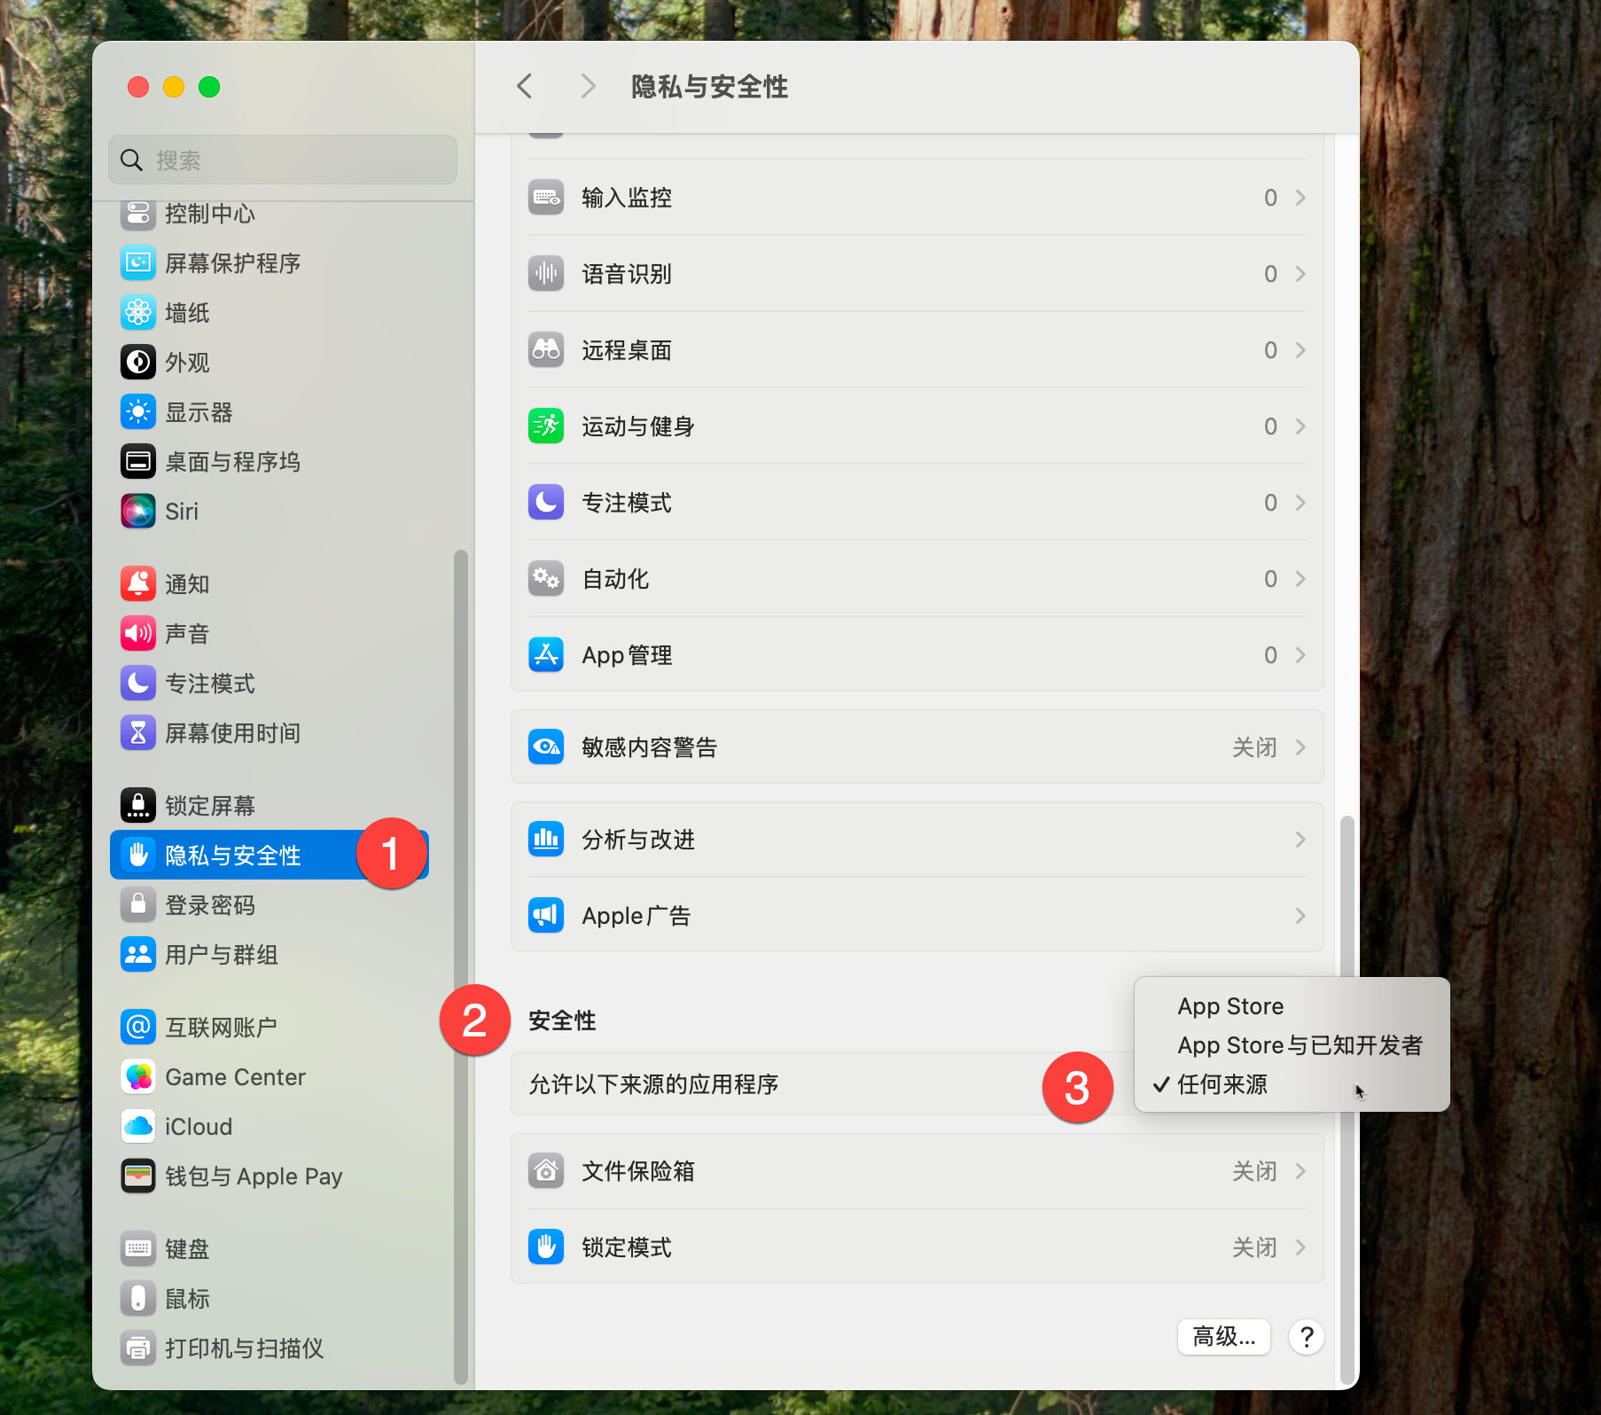Open Screen Time (屏幕使用时间) hourglass icon

point(138,733)
